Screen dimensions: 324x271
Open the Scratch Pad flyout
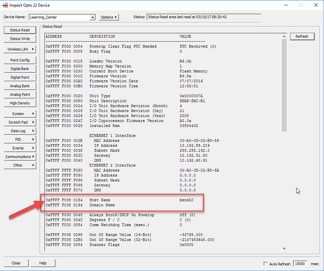pyautogui.click(x=20, y=122)
